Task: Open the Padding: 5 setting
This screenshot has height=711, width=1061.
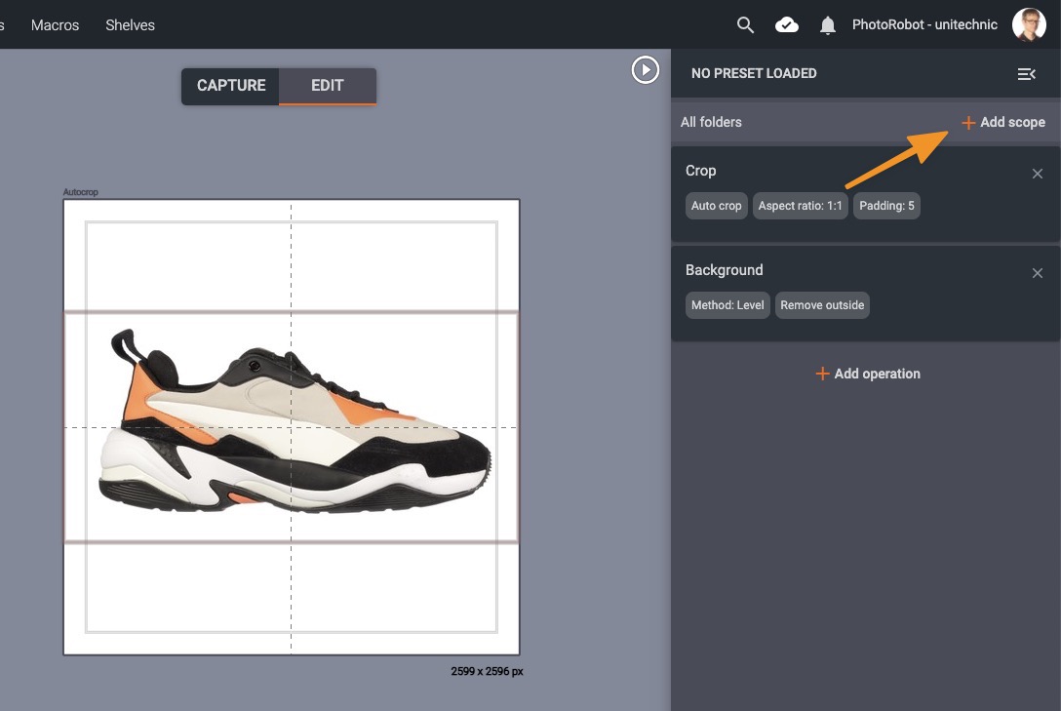Action: click(886, 206)
